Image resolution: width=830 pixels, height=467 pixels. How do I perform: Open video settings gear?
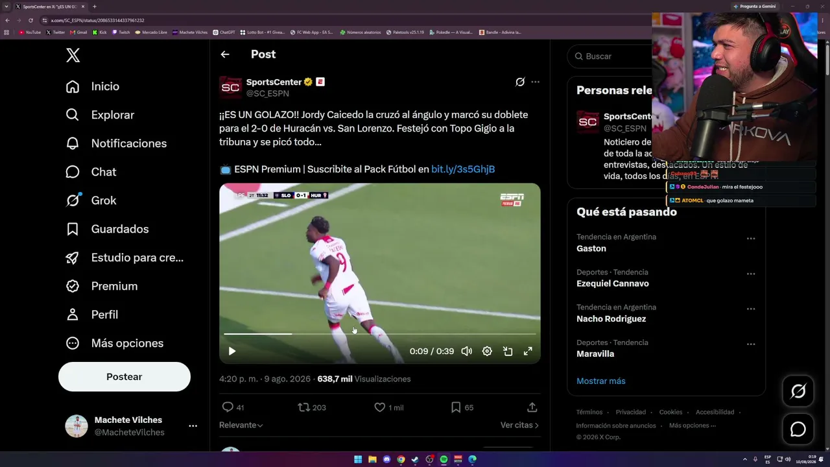pyautogui.click(x=487, y=352)
